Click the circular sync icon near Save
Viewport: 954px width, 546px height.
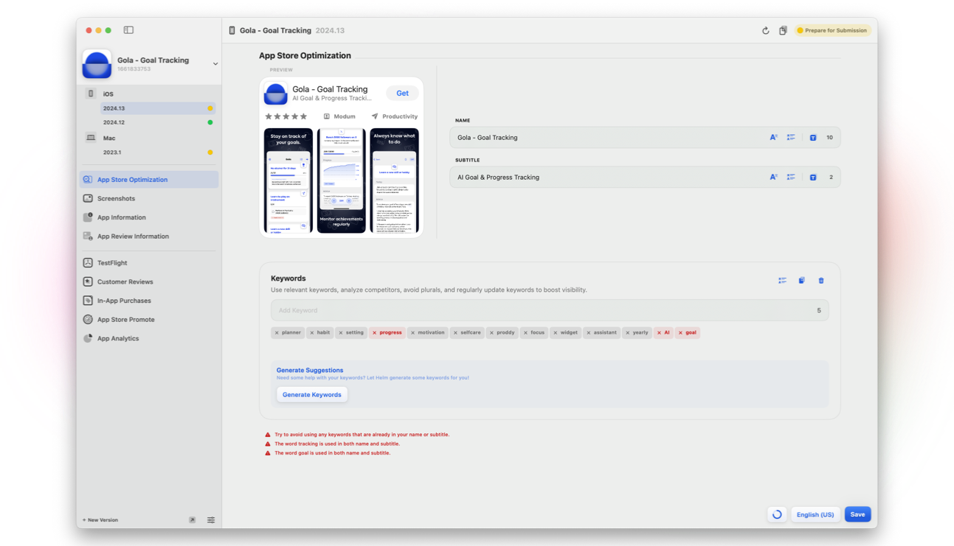pyautogui.click(x=777, y=515)
